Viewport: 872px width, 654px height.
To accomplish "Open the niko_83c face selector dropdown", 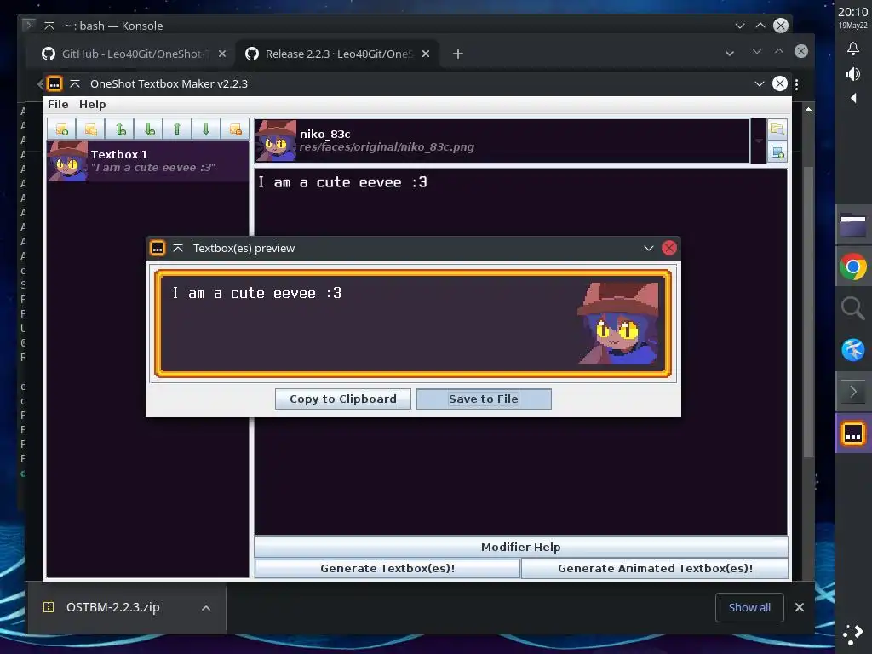I will [759, 141].
